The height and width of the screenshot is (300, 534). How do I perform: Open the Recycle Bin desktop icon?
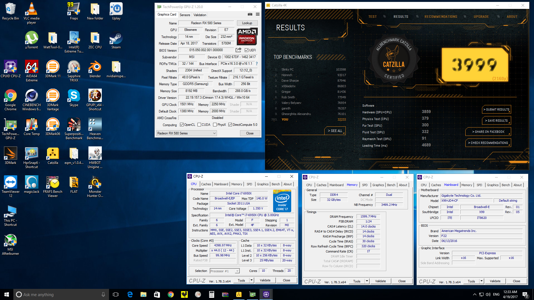[11, 12]
